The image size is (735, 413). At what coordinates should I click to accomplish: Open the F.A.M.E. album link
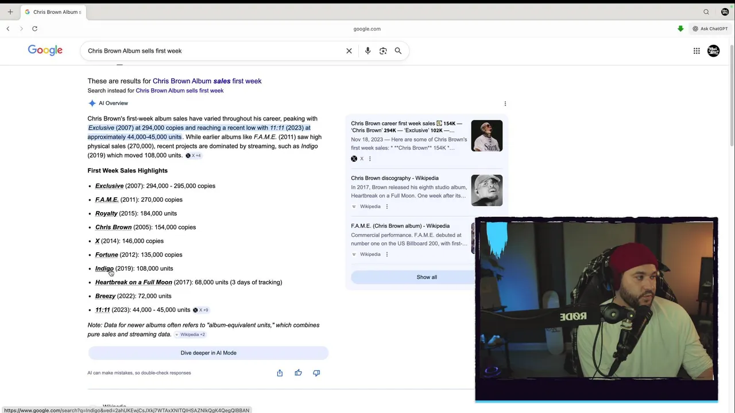(107, 200)
